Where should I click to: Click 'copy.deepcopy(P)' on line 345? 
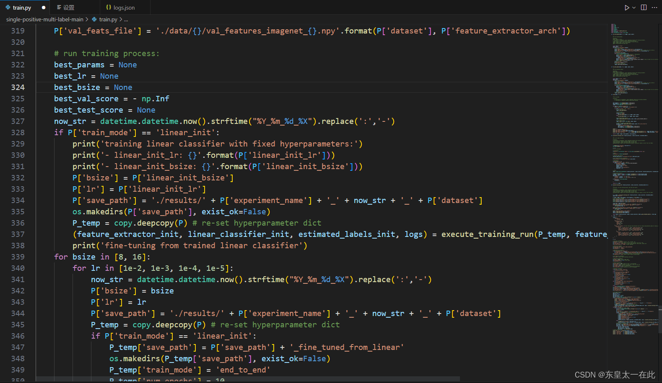point(169,325)
